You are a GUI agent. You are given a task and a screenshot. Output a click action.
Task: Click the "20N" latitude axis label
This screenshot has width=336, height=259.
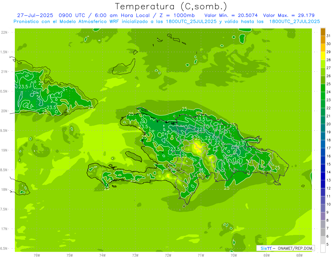pyautogui.click(x=4, y=111)
